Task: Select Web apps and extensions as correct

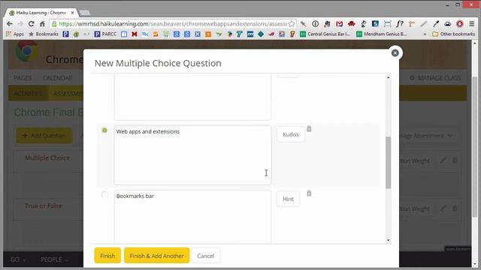Action: point(104,130)
